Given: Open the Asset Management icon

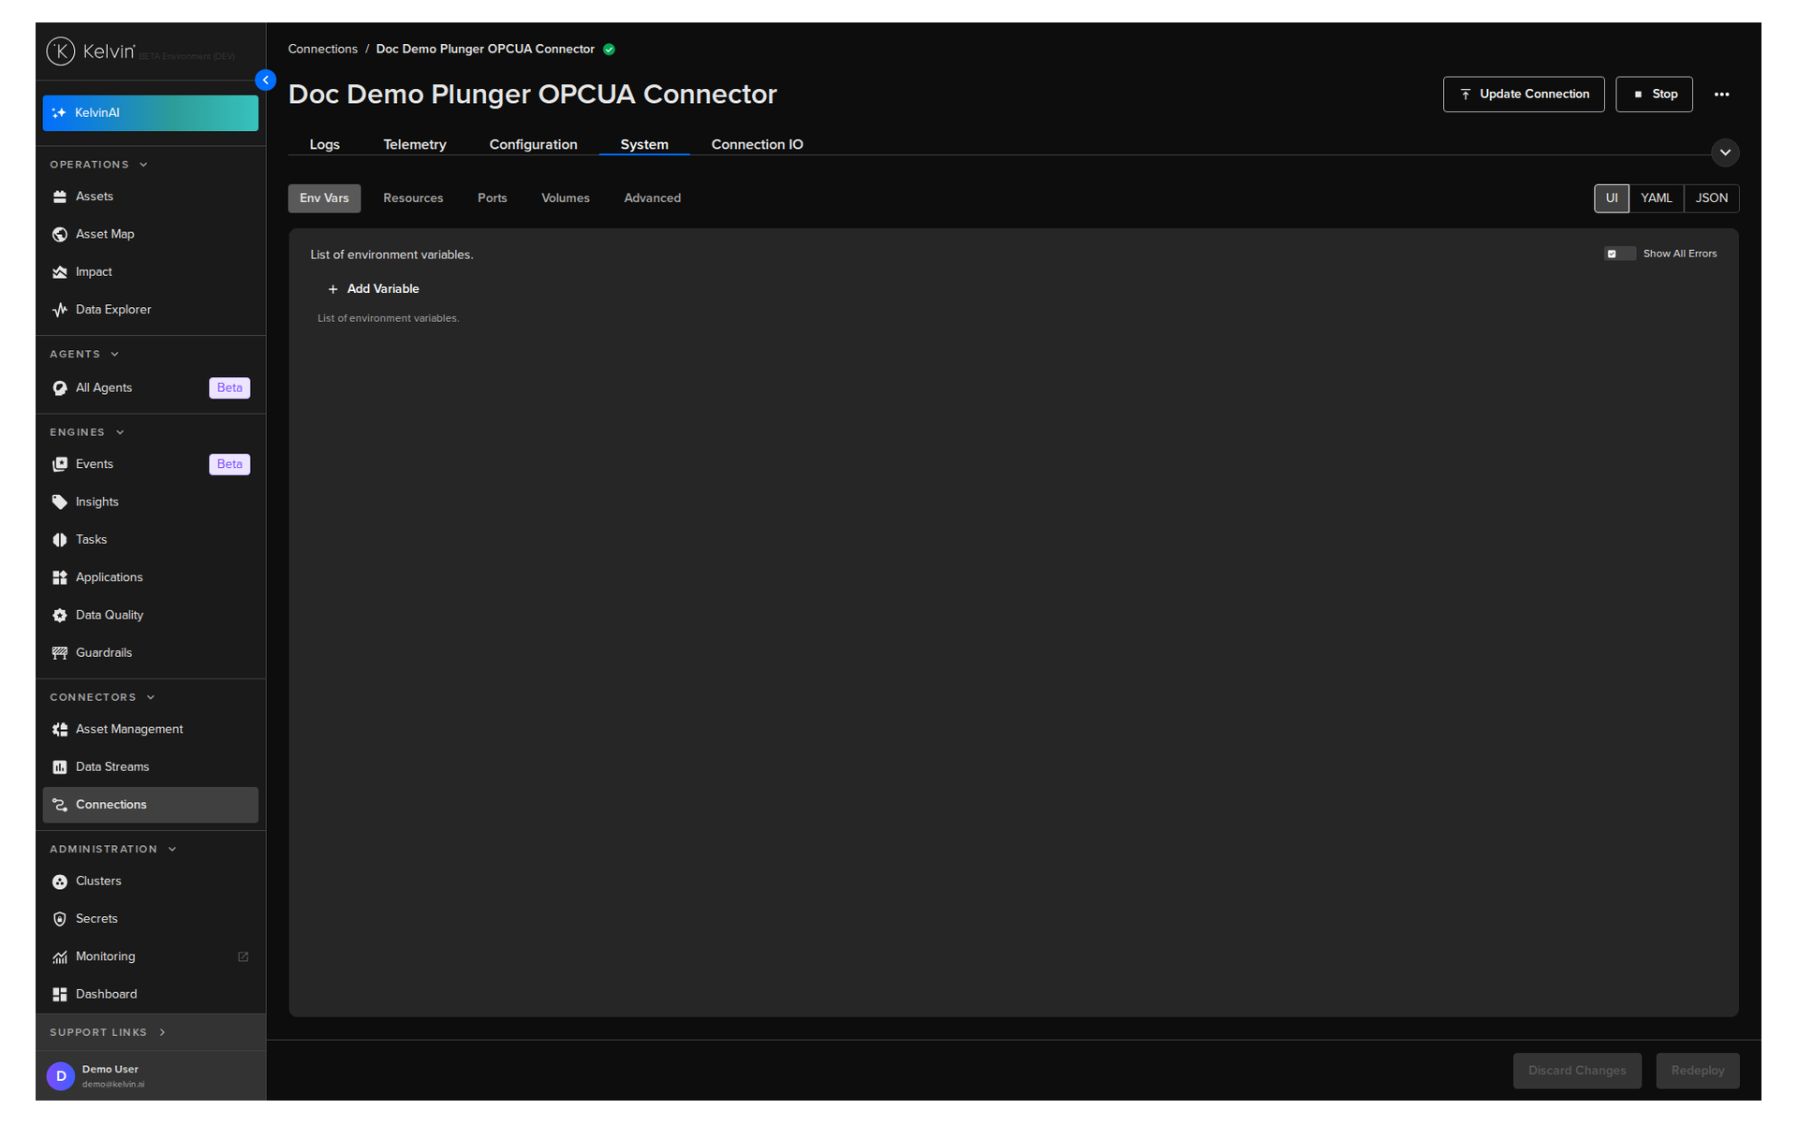Looking at the screenshot, I should [60, 729].
